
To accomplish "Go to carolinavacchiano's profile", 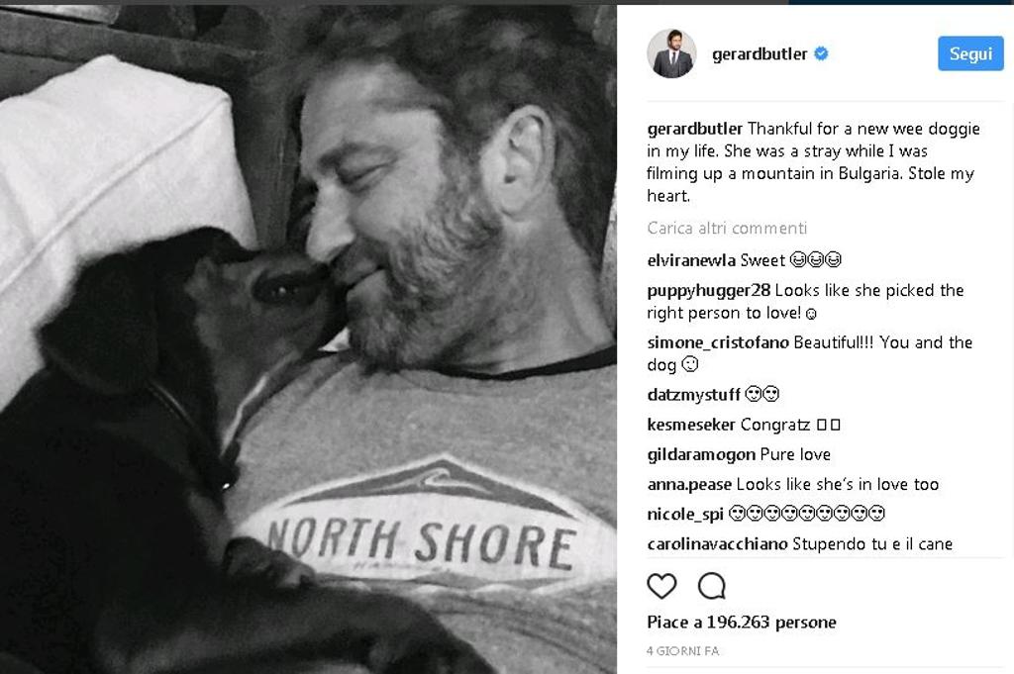I will 717,544.
